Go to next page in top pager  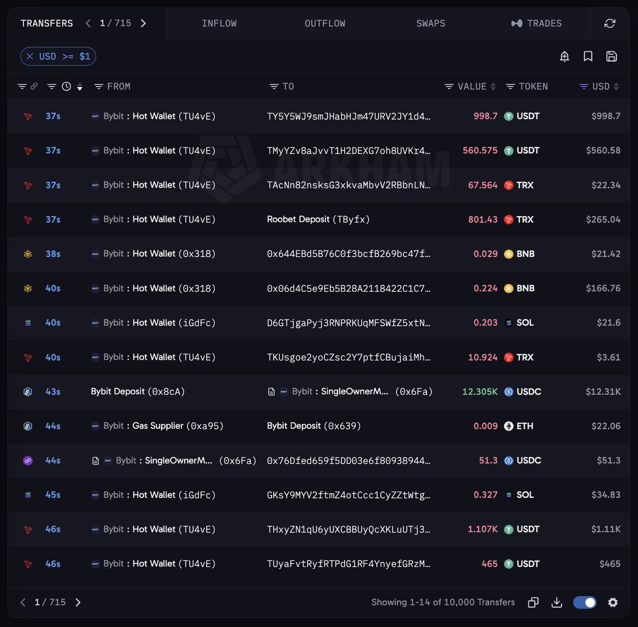(x=143, y=23)
